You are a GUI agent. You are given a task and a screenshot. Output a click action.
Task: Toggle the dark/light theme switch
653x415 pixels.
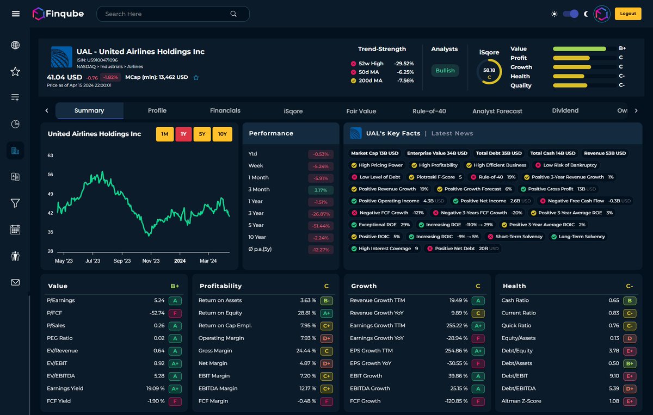tap(570, 14)
